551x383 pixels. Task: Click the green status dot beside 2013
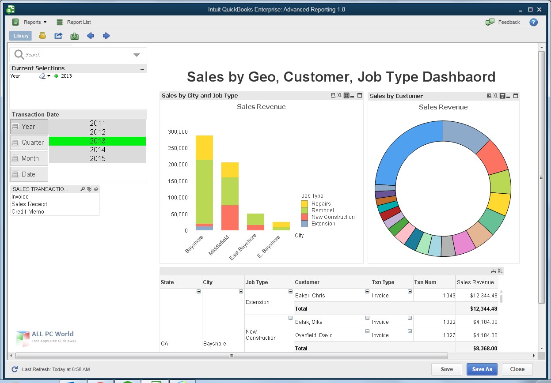coord(56,75)
